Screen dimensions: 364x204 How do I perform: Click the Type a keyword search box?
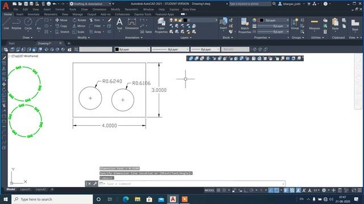250,4
